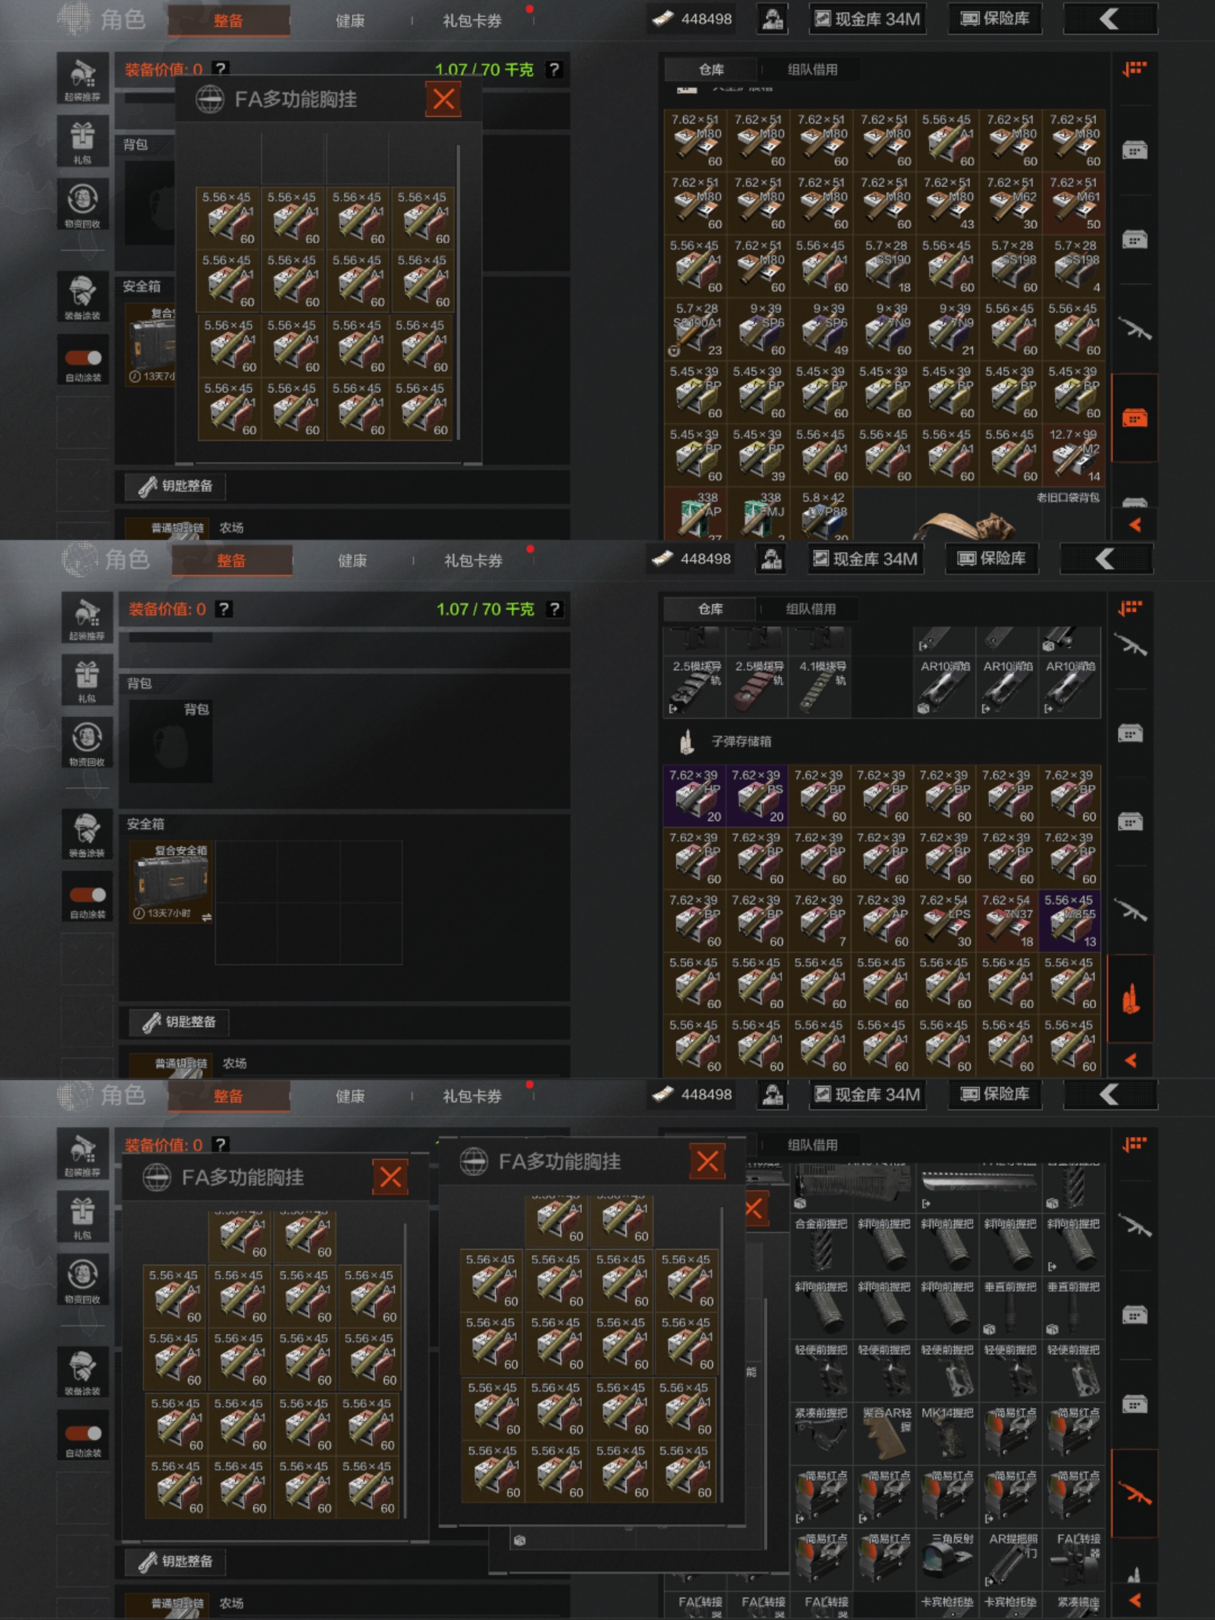Click the 7.62×54 LPS ammo item
Image resolution: width=1215 pixels, height=1620 pixels.
944,920
